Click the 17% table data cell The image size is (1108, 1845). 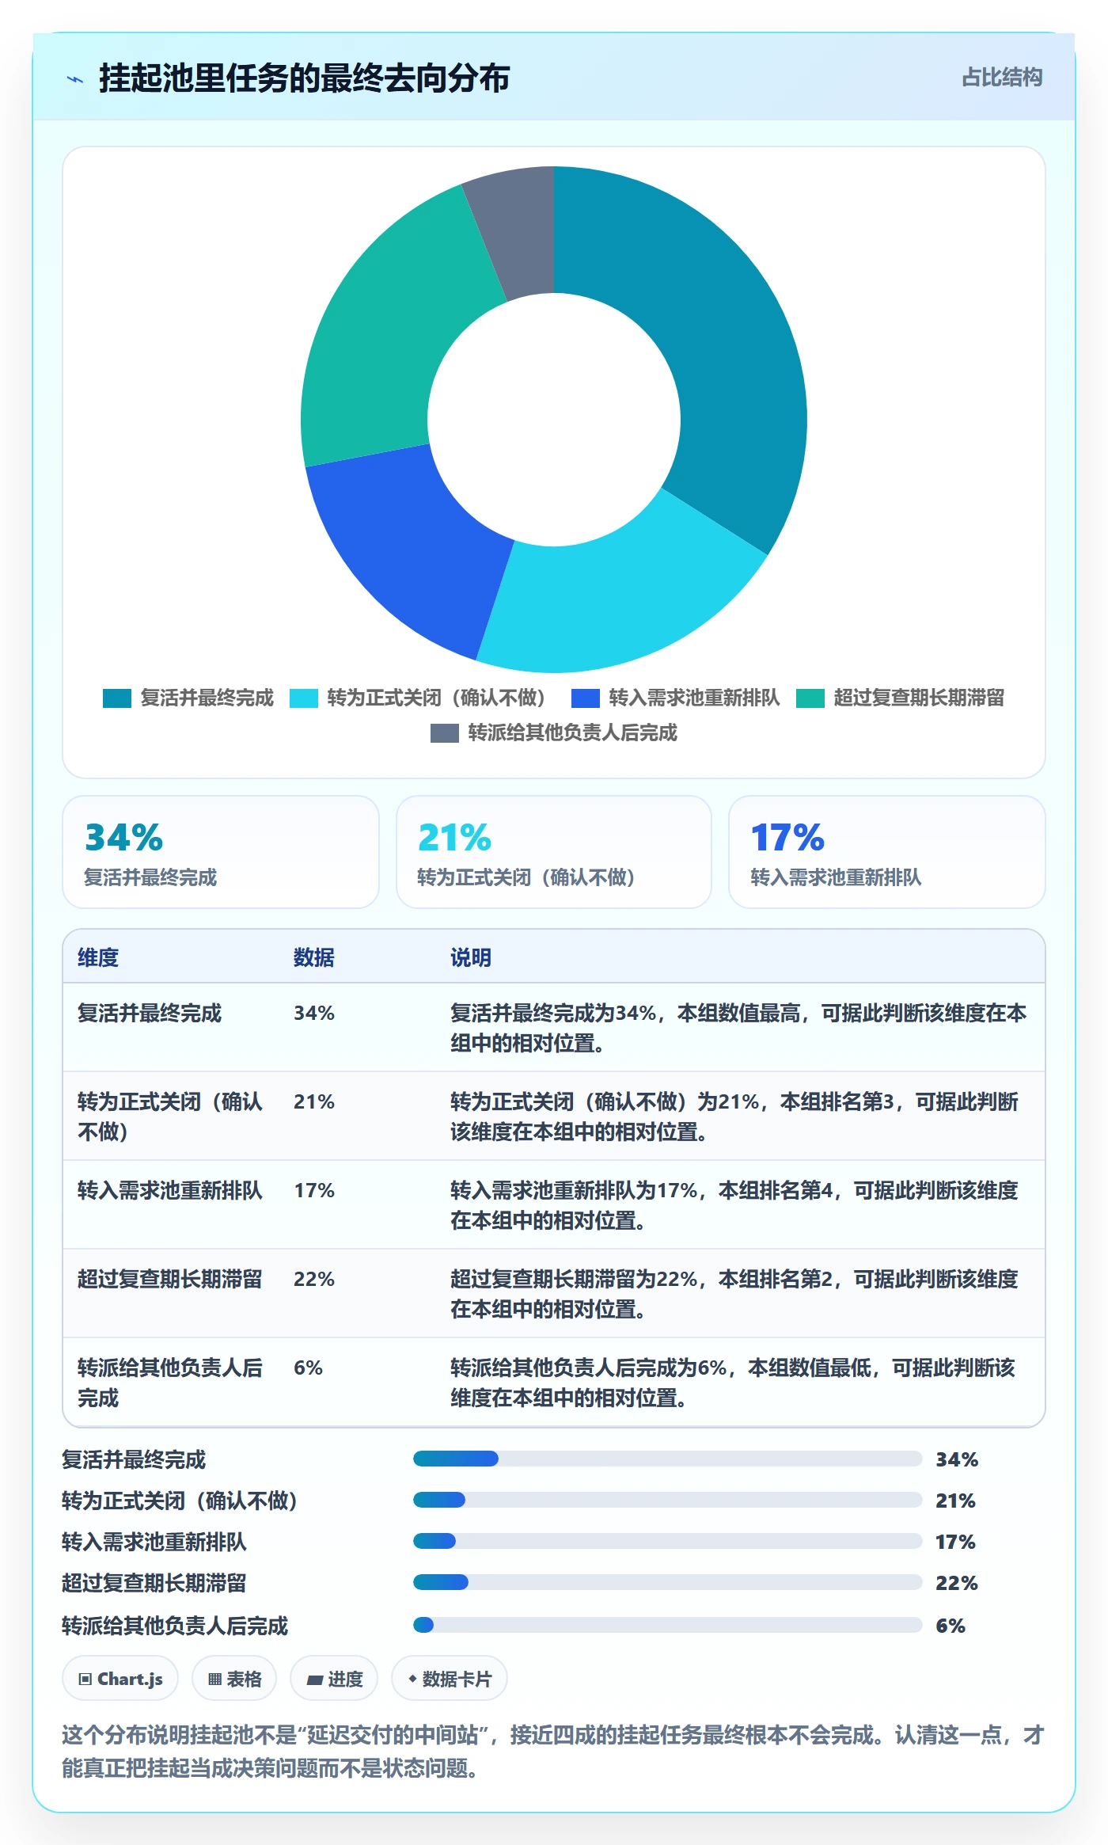314,1191
